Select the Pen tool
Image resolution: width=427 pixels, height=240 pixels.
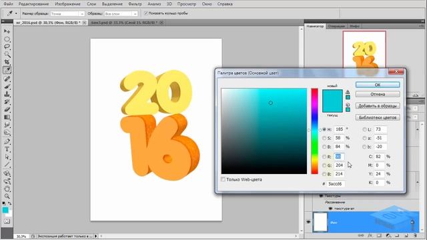pos(7,141)
